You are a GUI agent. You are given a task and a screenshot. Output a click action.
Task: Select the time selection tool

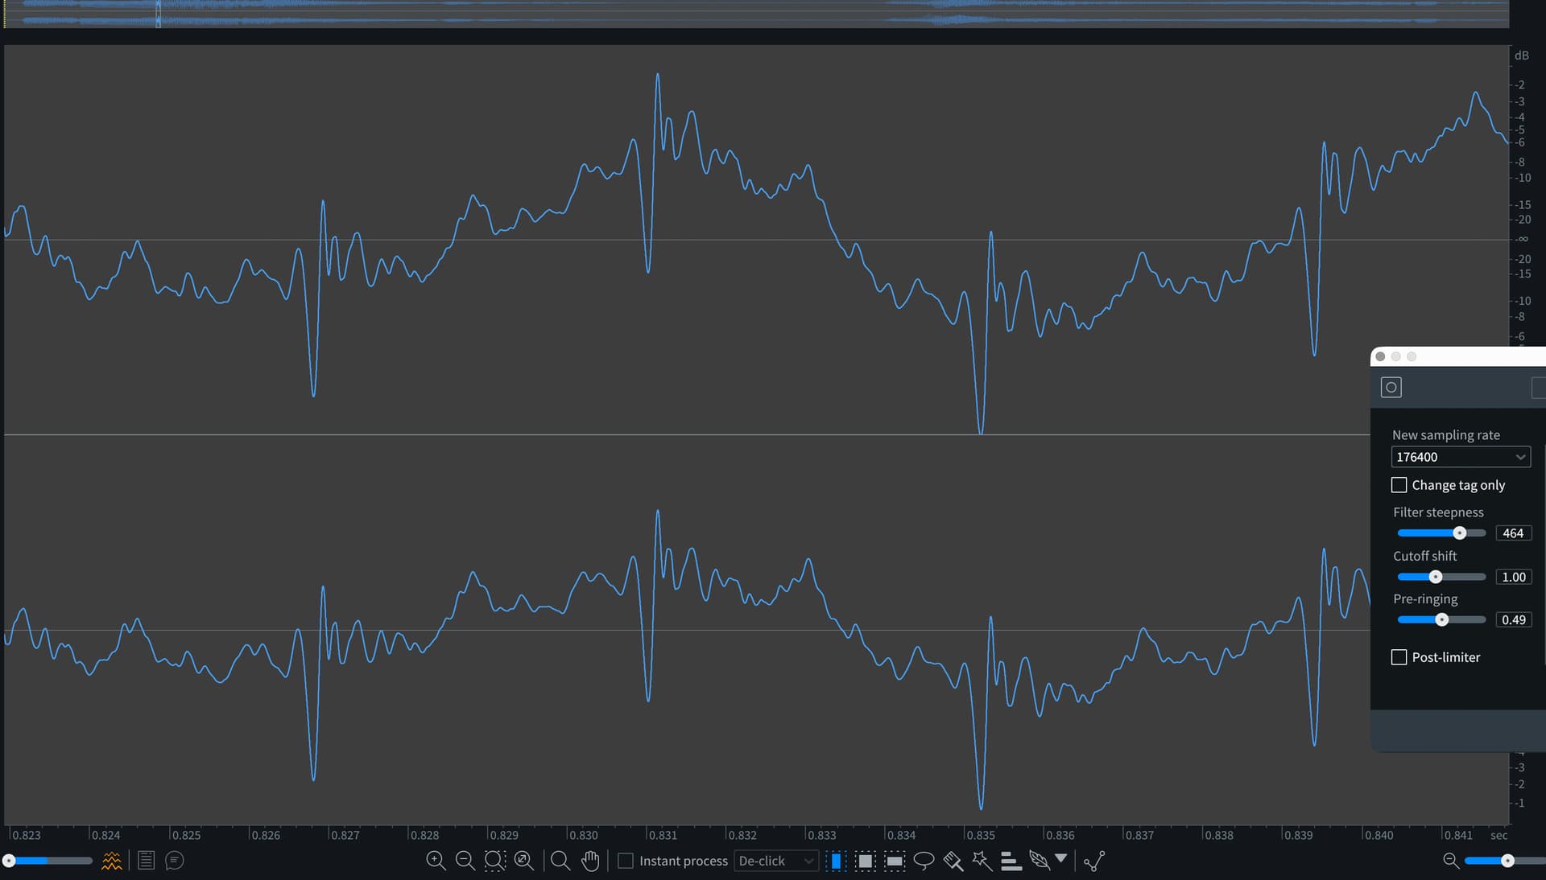836,861
